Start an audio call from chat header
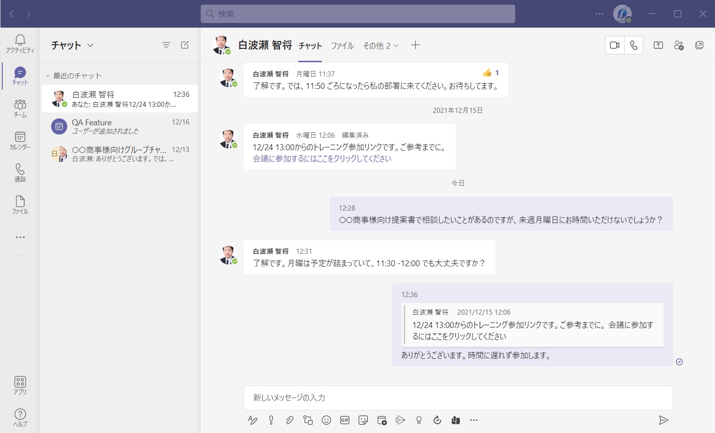Image resolution: width=715 pixels, height=433 pixels. click(x=634, y=45)
